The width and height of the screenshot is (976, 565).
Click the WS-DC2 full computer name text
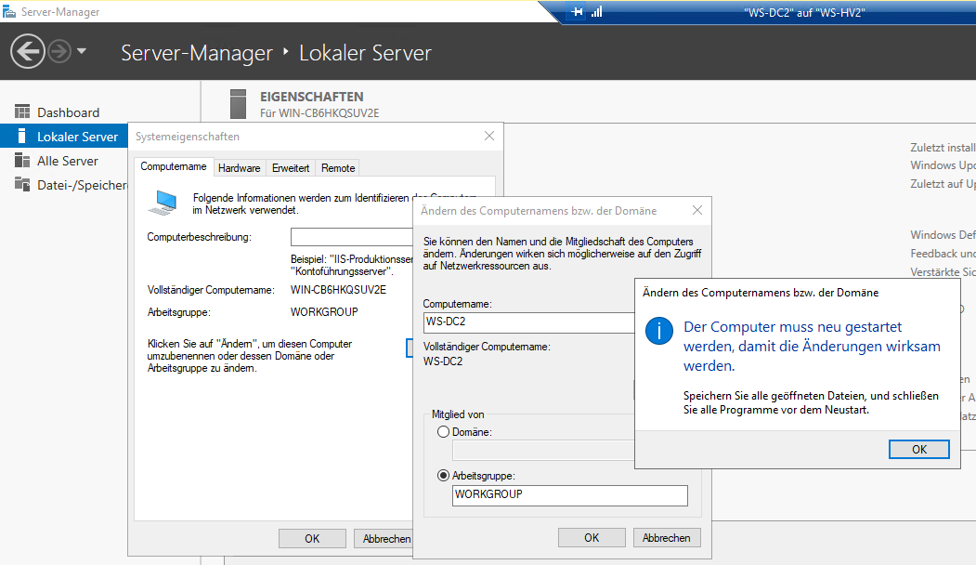[x=443, y=361]
